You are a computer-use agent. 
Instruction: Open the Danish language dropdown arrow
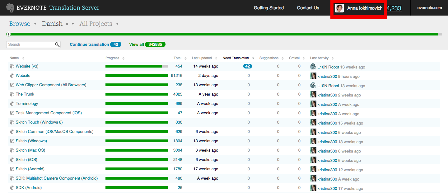pyautogui.click(x=73, y=24)
